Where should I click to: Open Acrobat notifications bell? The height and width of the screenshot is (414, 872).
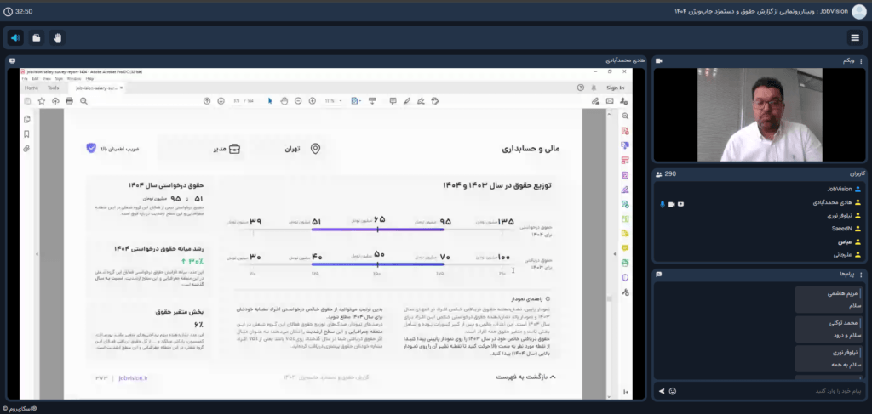point(594,88)
